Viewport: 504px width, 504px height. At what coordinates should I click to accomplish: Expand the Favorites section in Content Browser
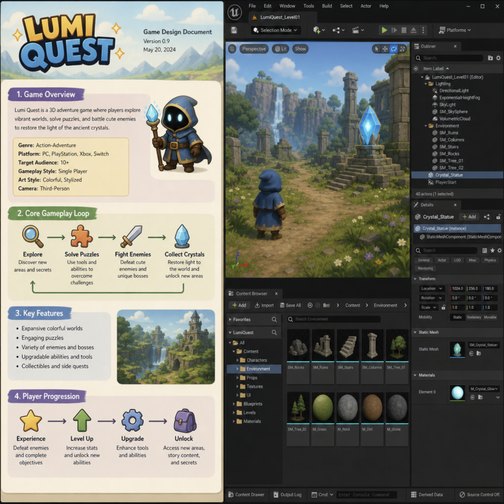(230, 320)
